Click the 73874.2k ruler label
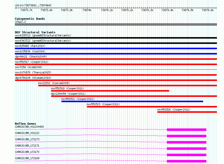Screen dimensions: 224x164 click(127, 10)
